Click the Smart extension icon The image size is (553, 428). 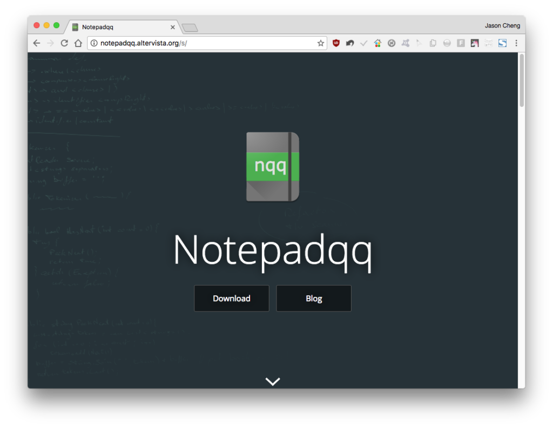pyautogui.click(x=488, y=43)
